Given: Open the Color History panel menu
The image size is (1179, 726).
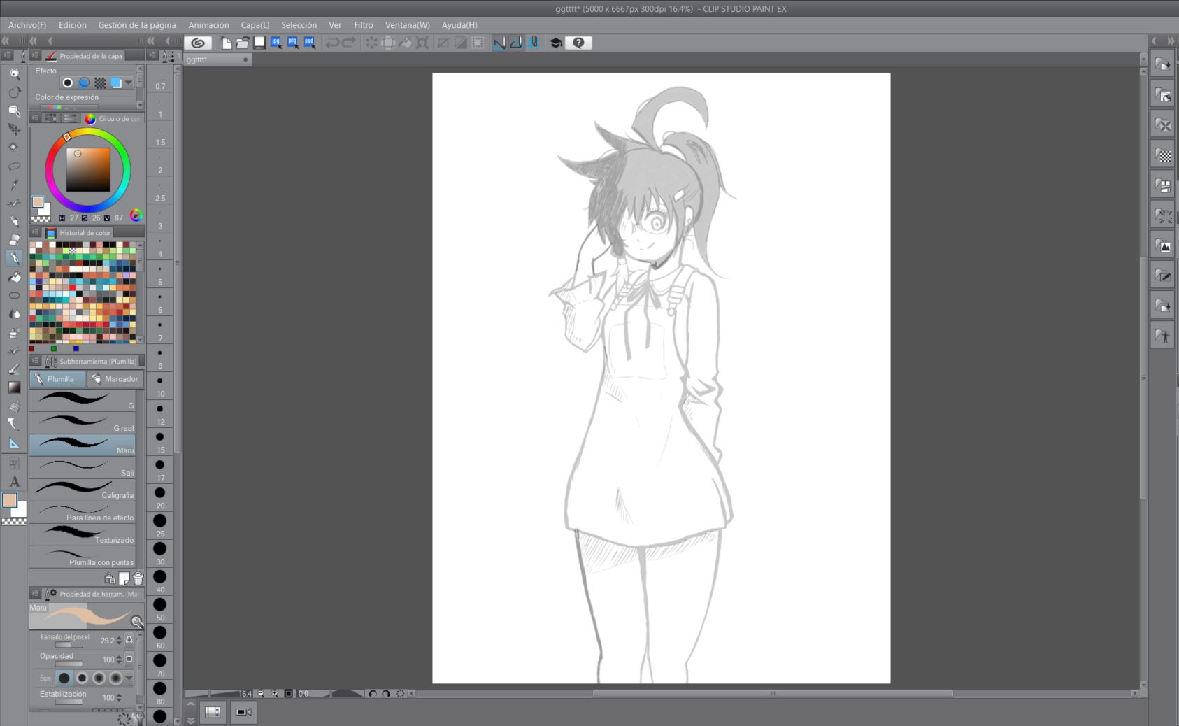Looking at the screenshot, I should [35, 232].
